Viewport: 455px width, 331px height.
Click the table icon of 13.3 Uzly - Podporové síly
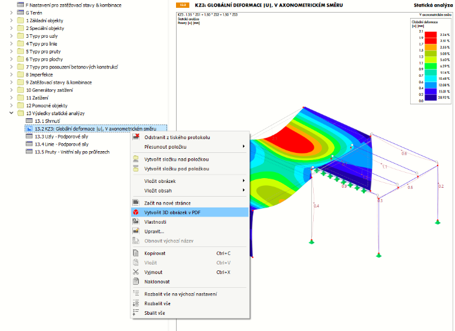29,136
